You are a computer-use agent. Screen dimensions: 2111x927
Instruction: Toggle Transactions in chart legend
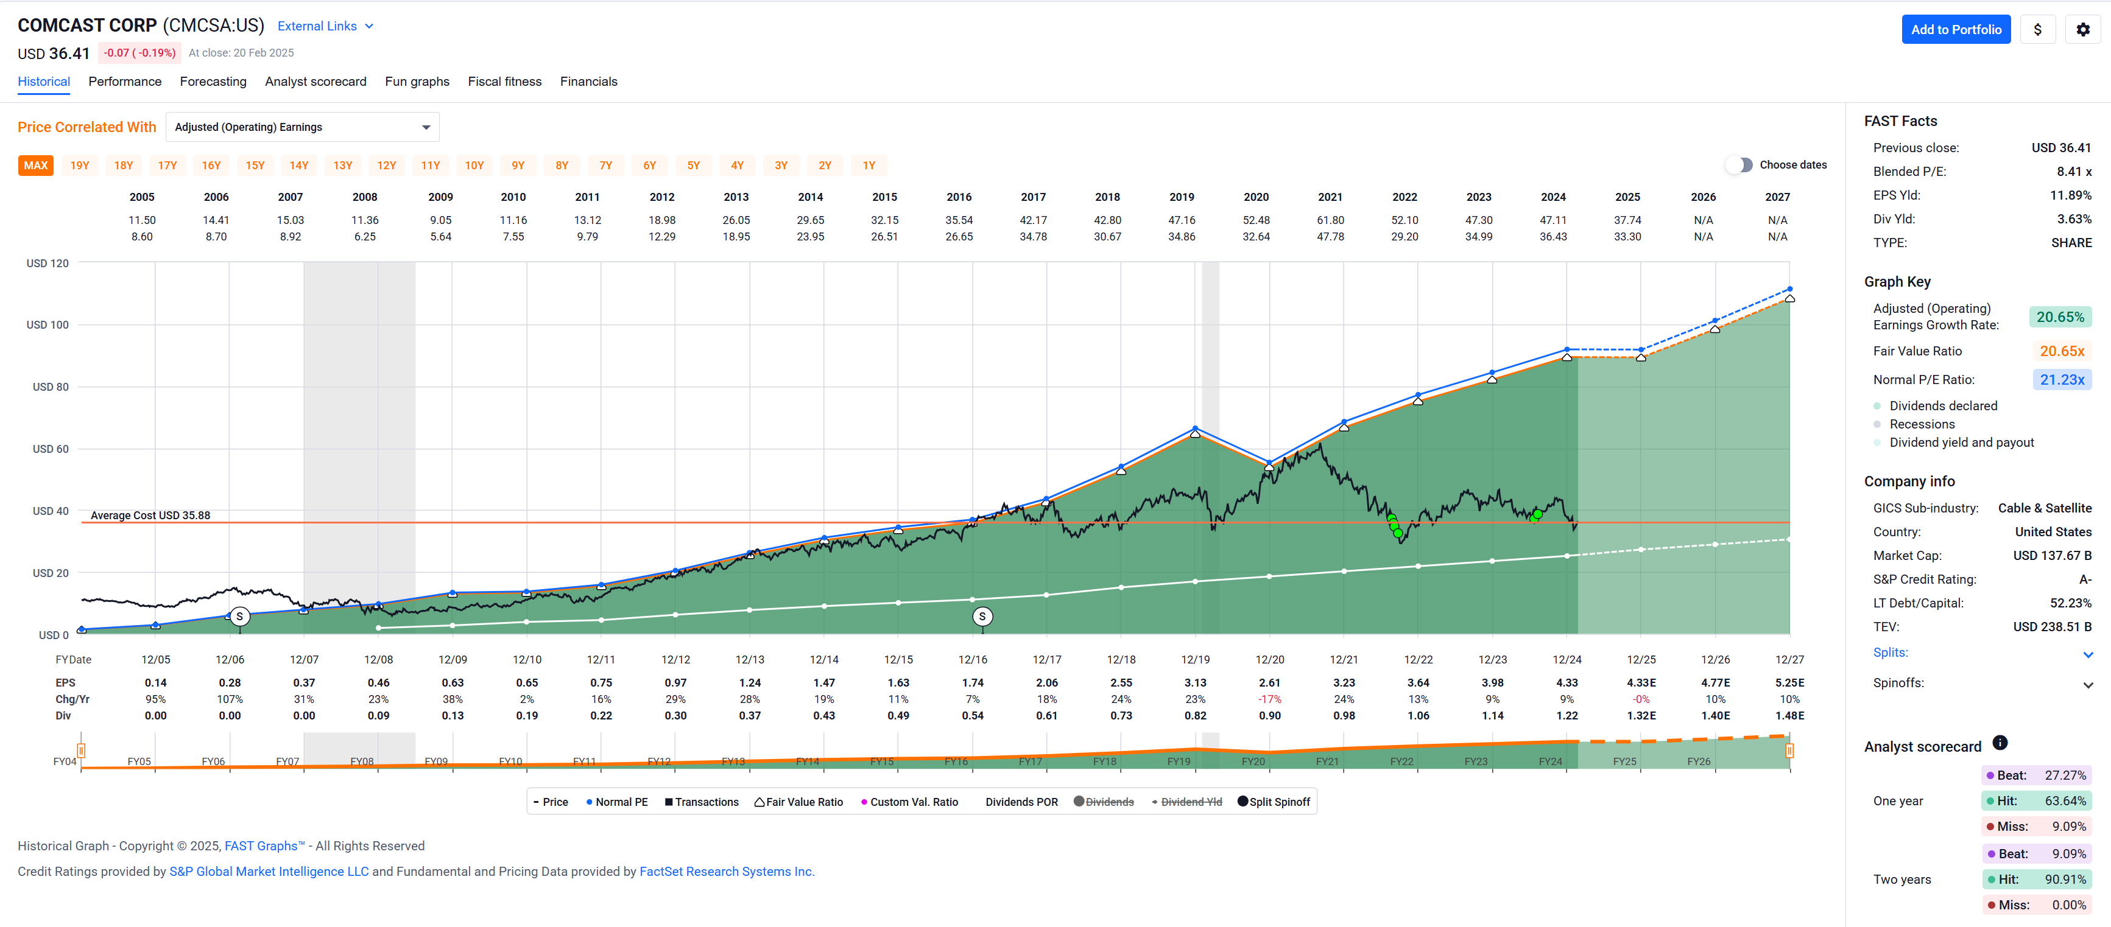click(x=702, y=802)
